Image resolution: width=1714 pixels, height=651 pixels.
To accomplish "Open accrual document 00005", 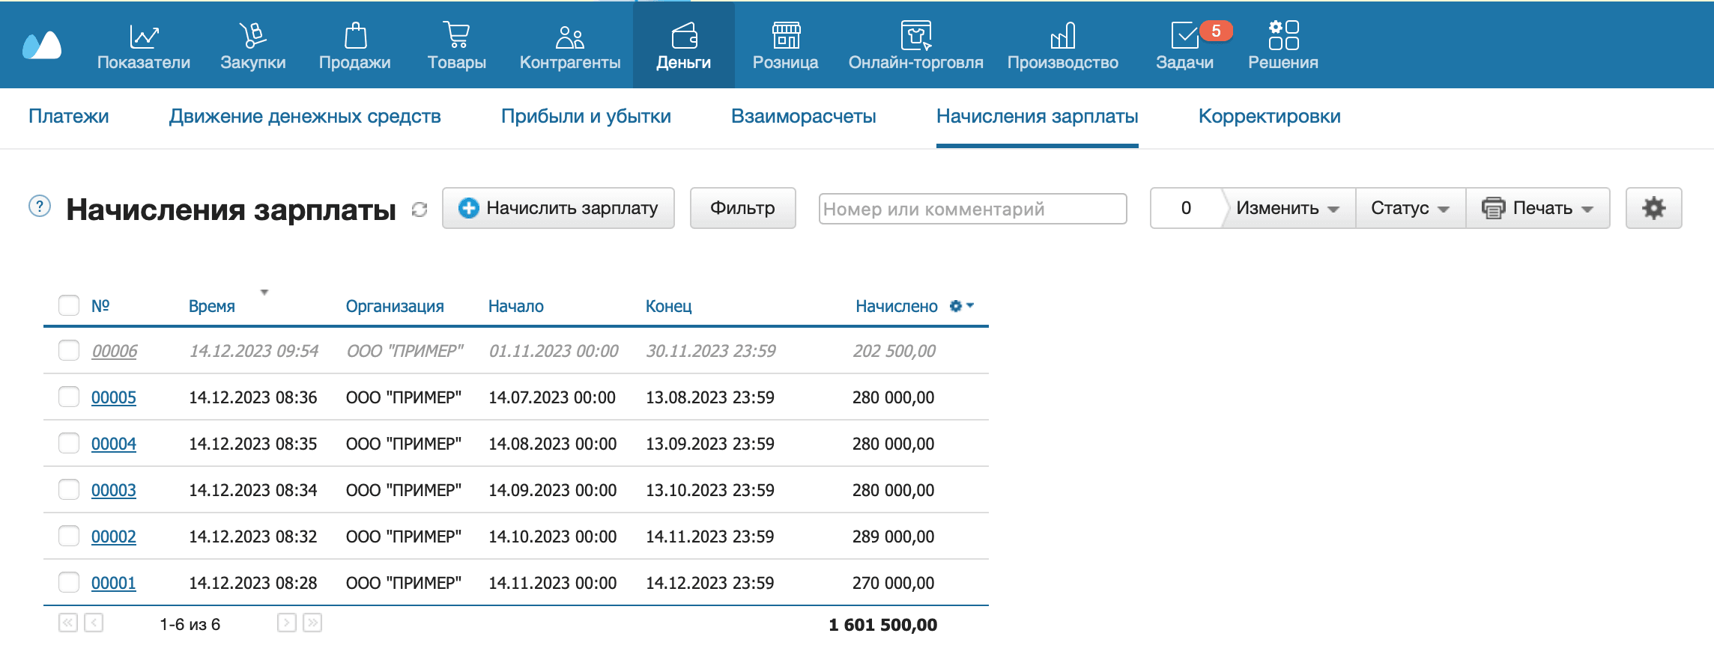I will click(114, 397).
